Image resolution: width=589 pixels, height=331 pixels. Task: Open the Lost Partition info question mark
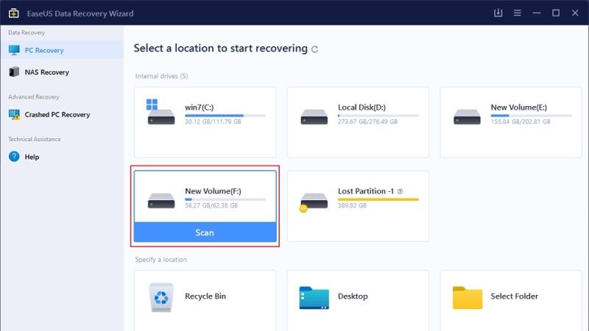[400, 191]
